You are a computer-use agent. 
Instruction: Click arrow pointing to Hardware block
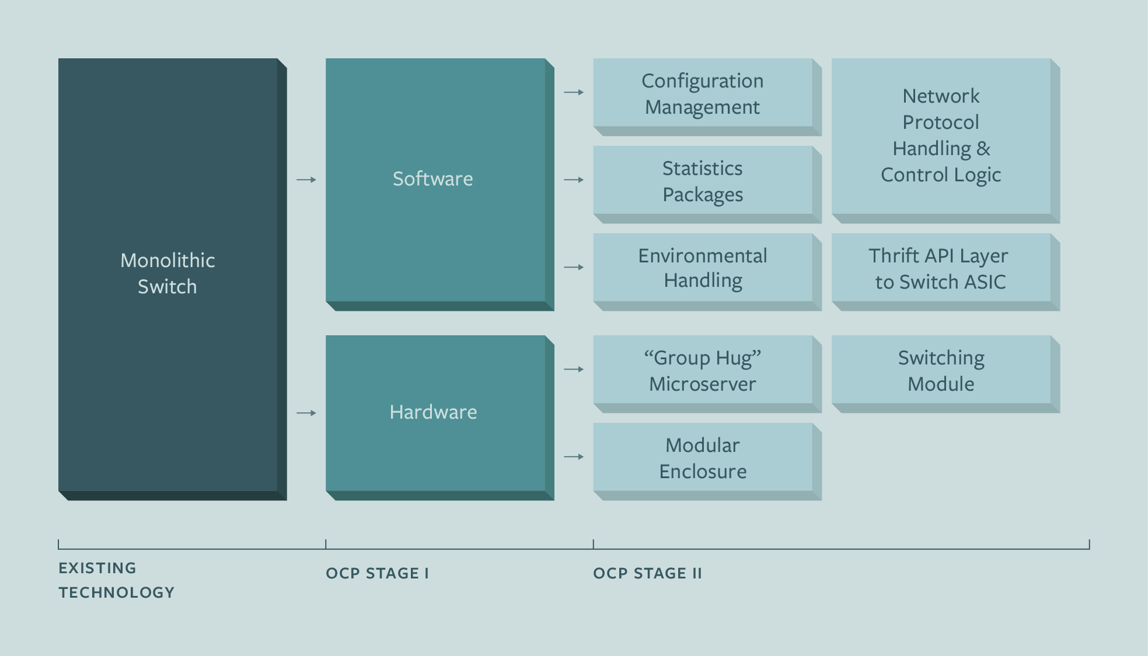(x=306, y=413)
